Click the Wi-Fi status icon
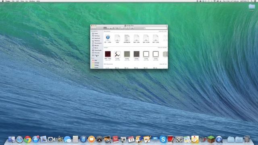 (214, 1)
